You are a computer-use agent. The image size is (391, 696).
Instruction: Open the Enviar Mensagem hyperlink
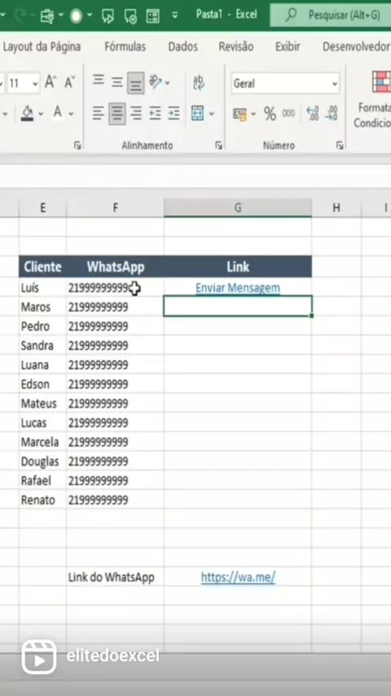pyautogui.click(x=238, y=288)
